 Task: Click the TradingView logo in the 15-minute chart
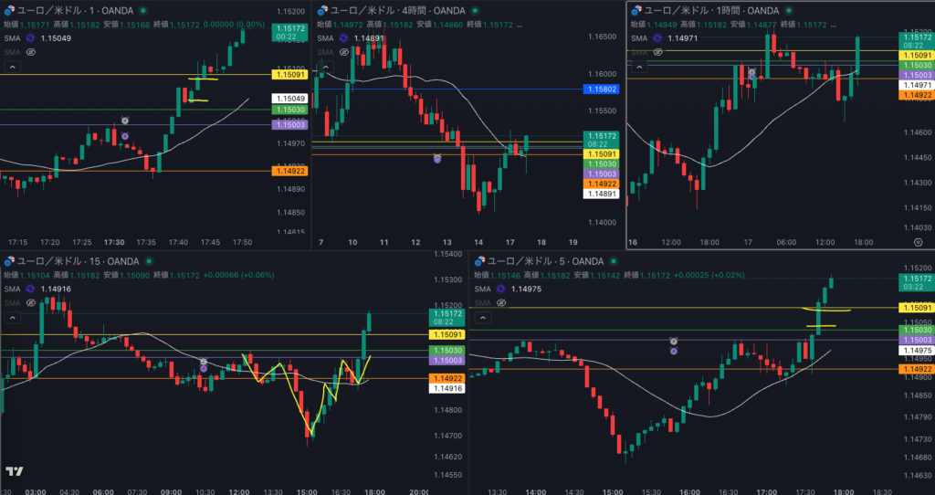coord(14,471)
